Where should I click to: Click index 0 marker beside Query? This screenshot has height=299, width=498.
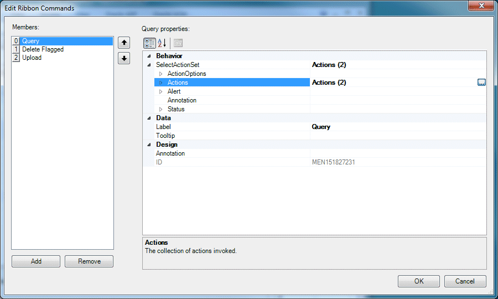point(16,41)
